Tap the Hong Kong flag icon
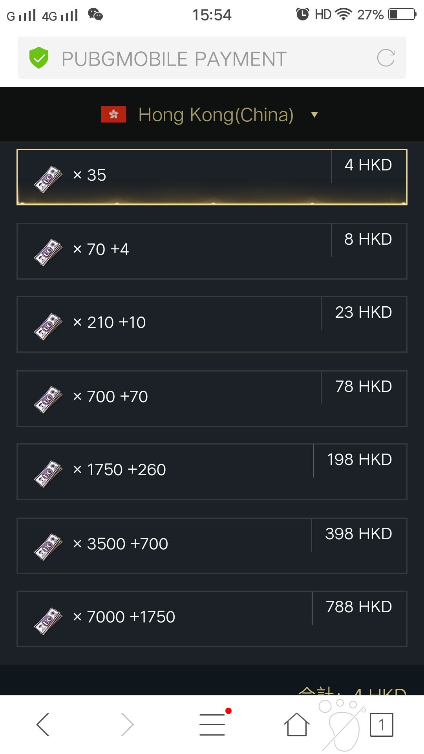 click(113, 114)
